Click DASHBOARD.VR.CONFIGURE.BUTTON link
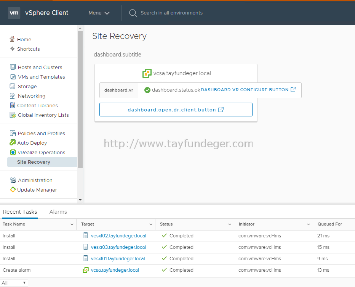Screen dimensions: 355x287 [x=245, y=90]
